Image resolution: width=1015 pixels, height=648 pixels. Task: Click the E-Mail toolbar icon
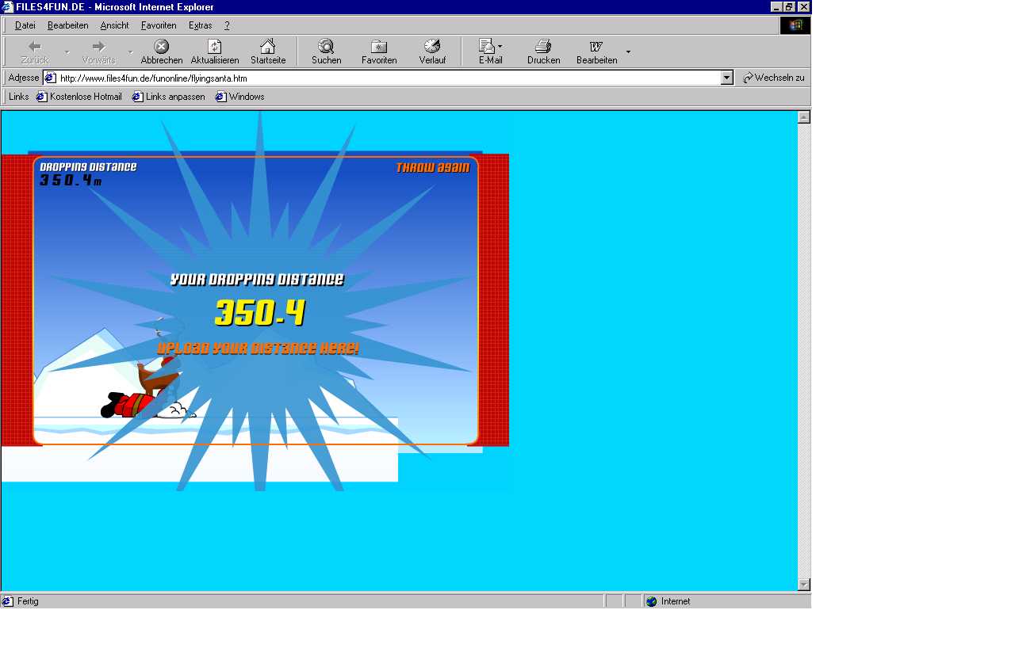point(487,47)
